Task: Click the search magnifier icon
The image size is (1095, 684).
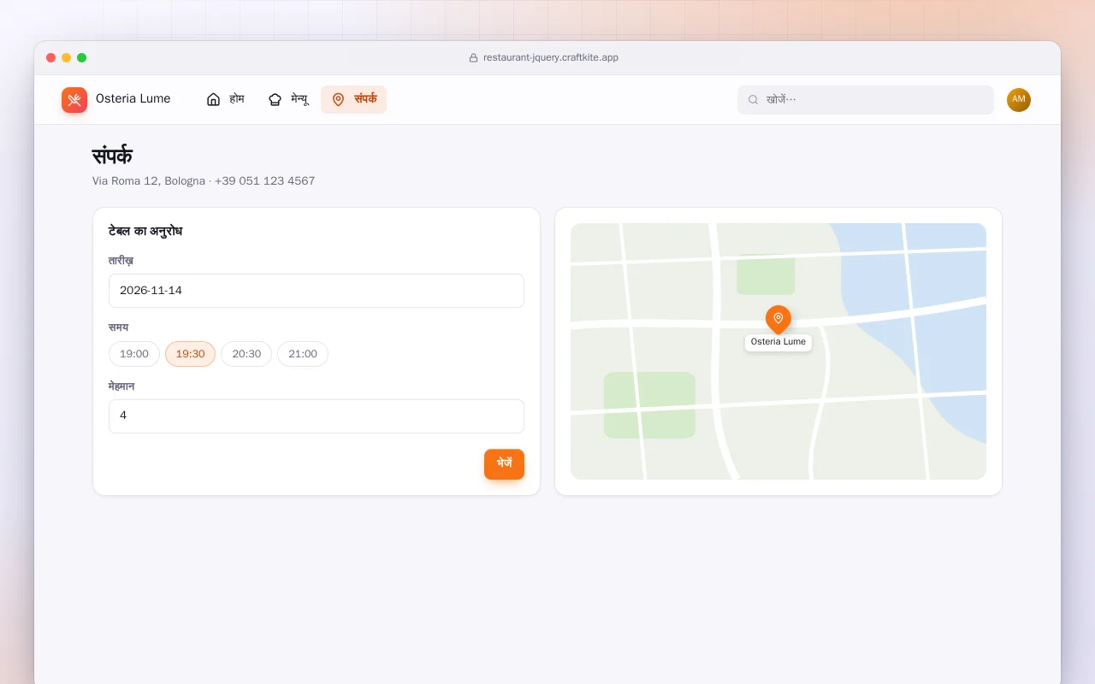Action: [754, 100]
